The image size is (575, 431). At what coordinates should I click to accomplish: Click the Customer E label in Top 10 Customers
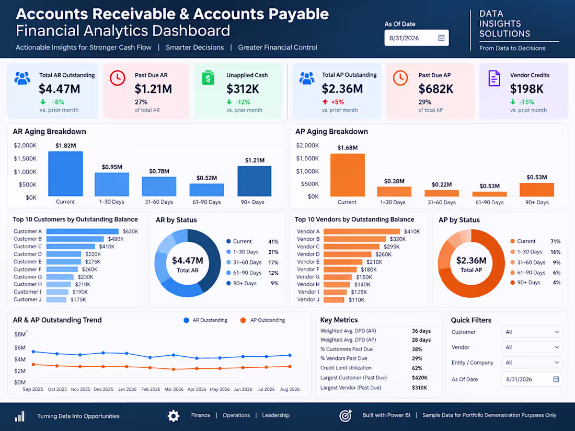pos(28,262)
